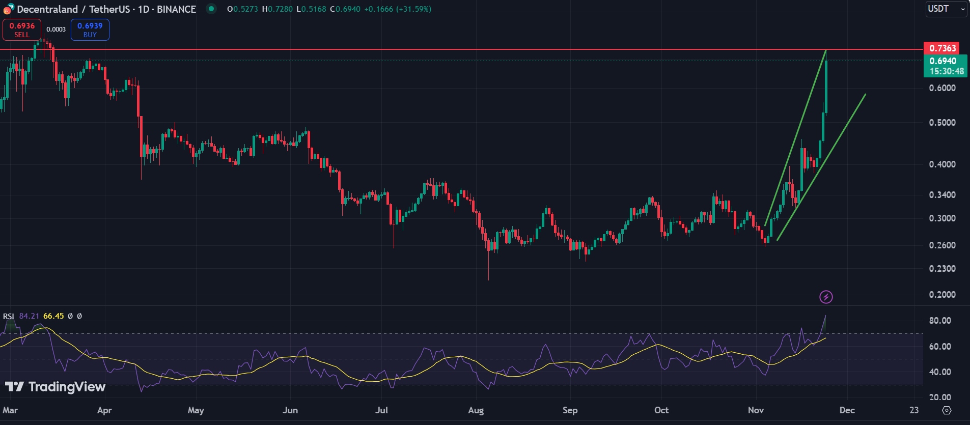970x425 pixels.
Task: Select the lower green trendline drawing
Action: point(821,167)
